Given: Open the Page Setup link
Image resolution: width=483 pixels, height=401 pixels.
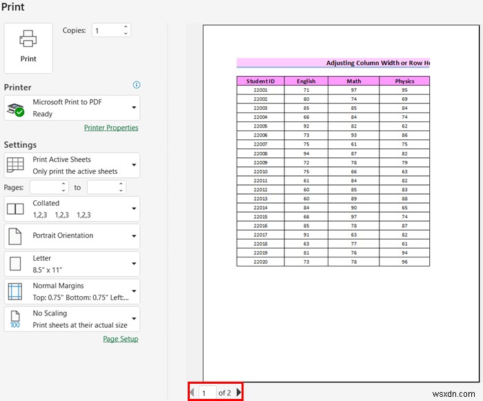Looking at the screenshot, I should coord(121,339).
